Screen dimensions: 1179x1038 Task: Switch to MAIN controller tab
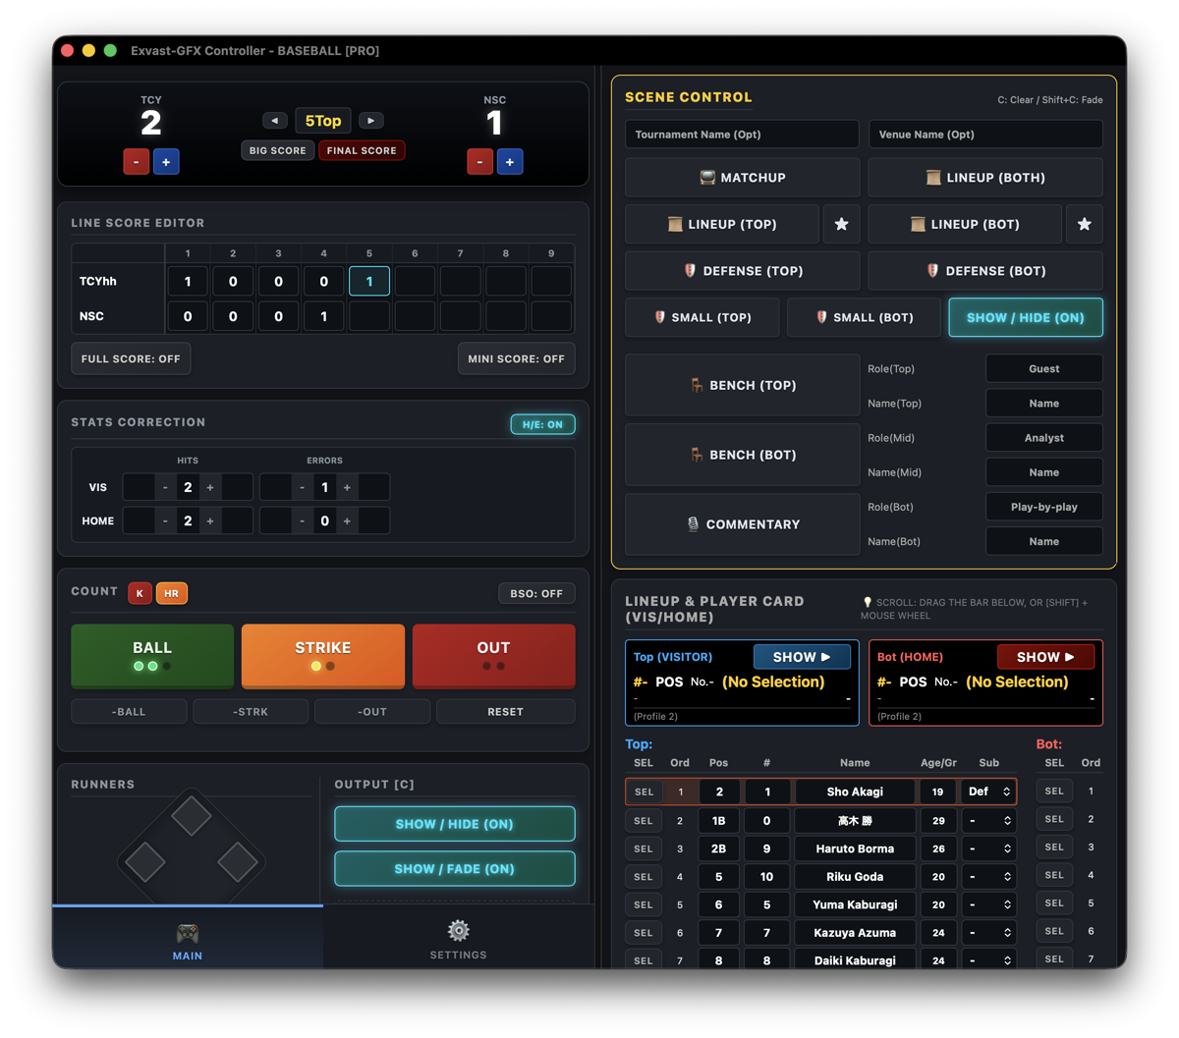(x=188, y=939)
